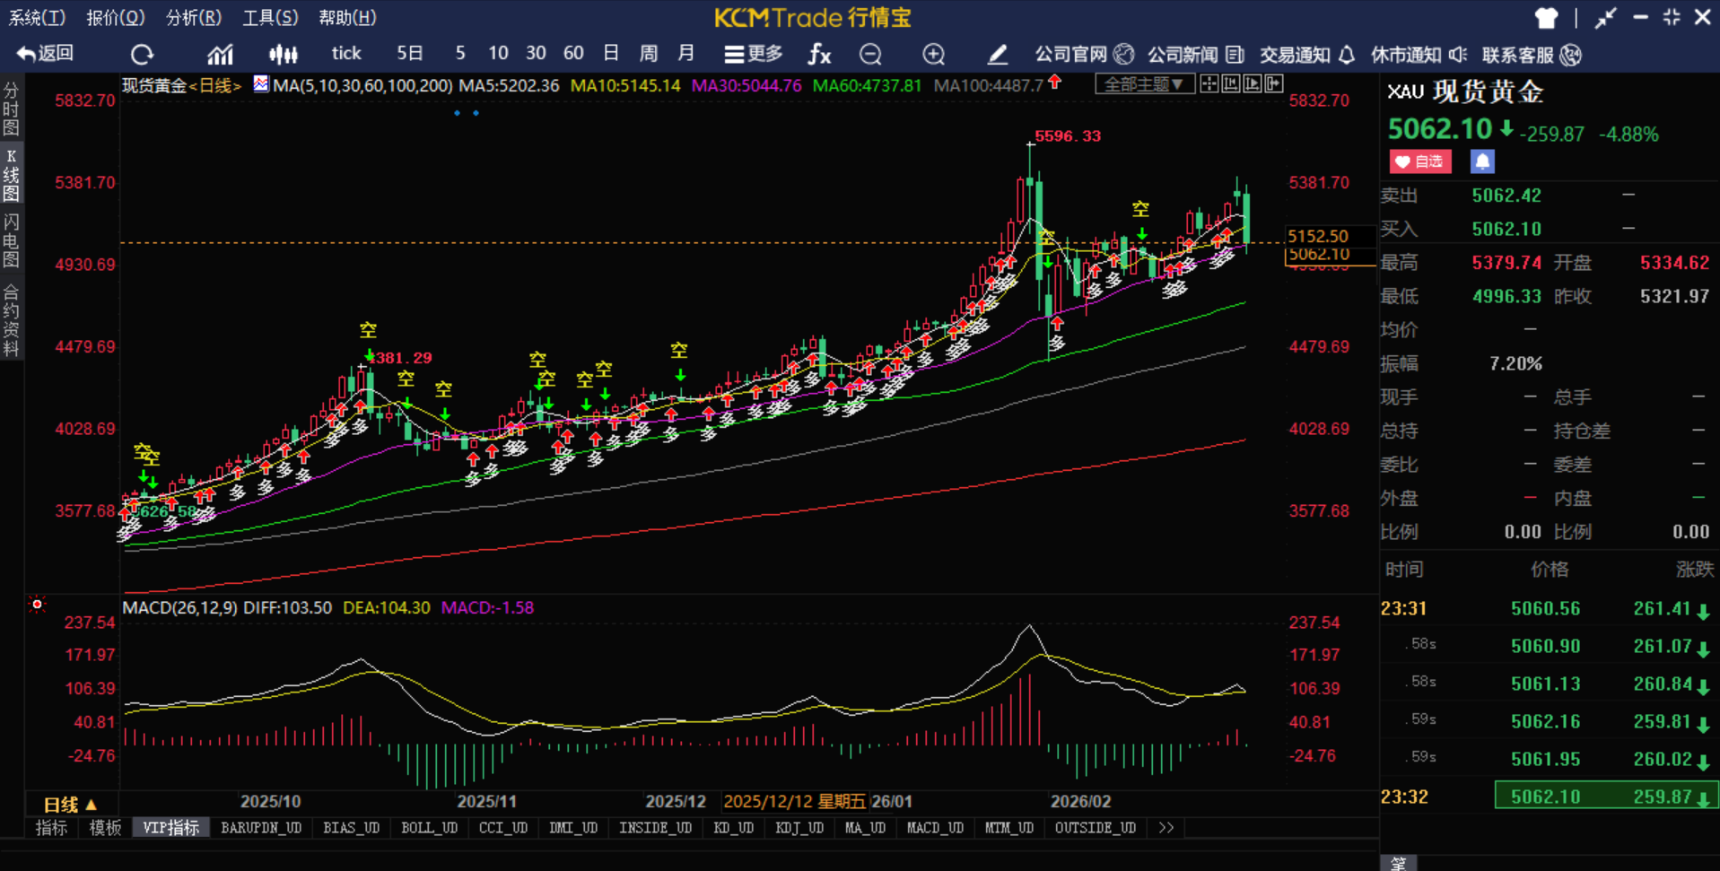The image size is (1720, 871).
Task: Switch to the VIP指标 tab
Action: coord(170,828)
